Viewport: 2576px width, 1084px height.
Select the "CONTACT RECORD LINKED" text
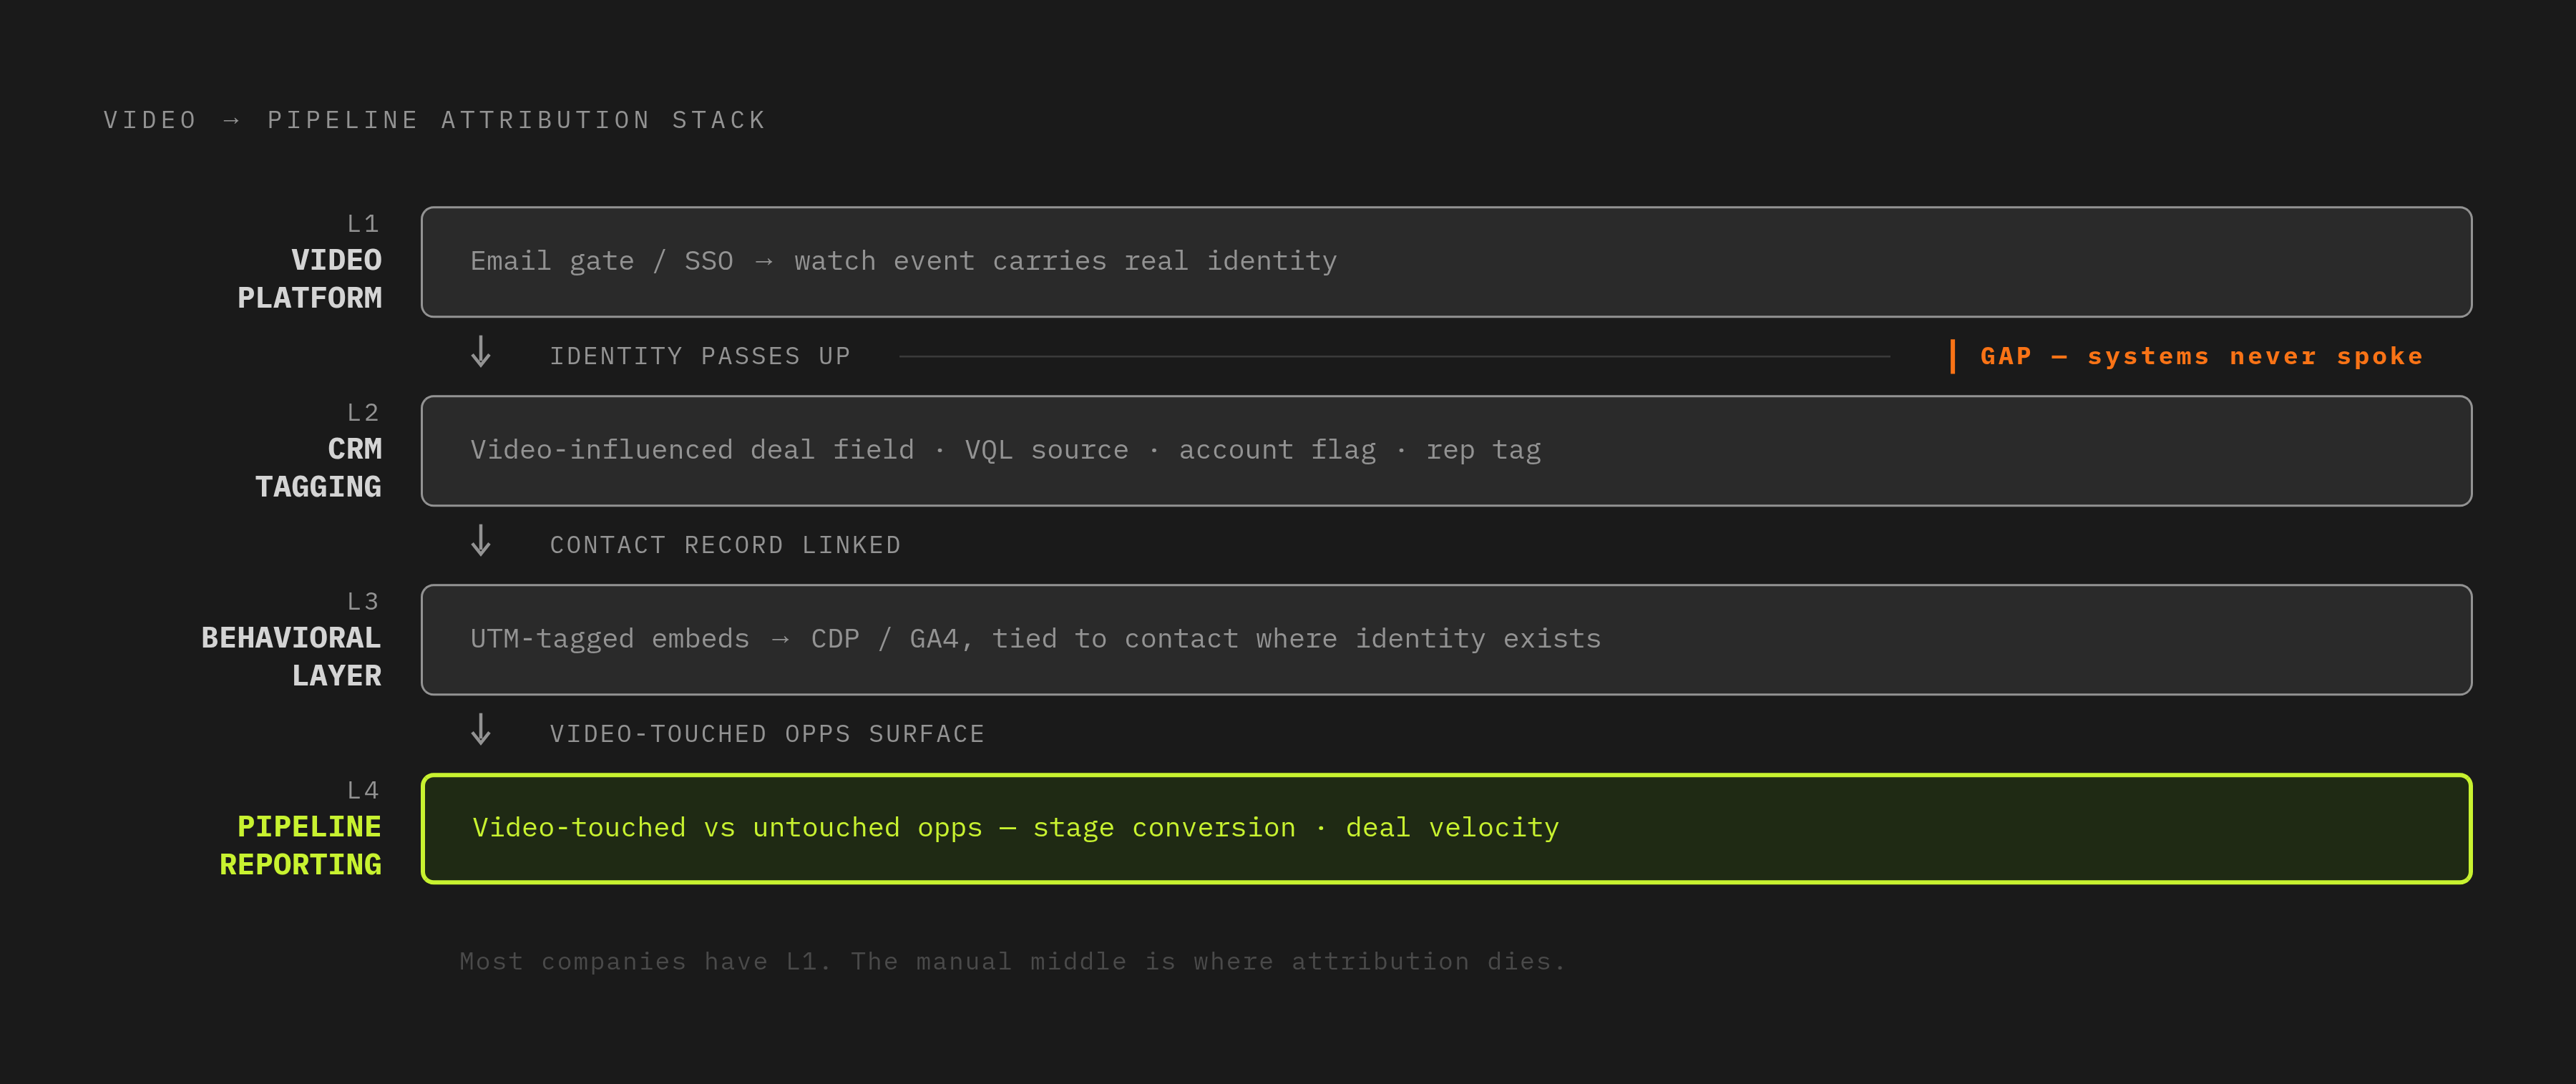click(725, 545)
